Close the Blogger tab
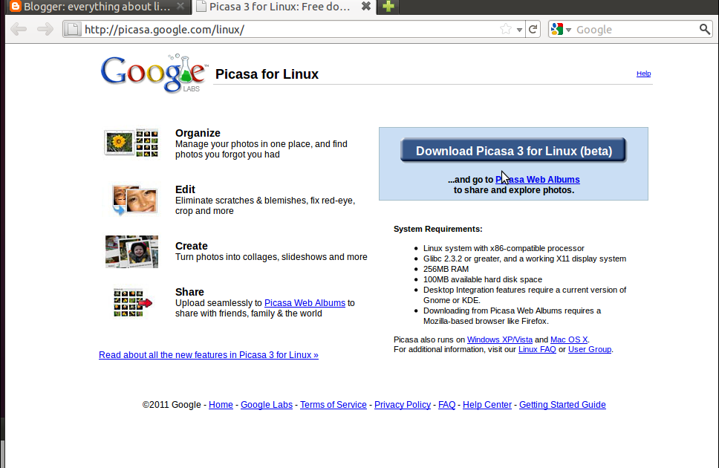Screen dimensions: 719x468 click(x=180, y=7)
